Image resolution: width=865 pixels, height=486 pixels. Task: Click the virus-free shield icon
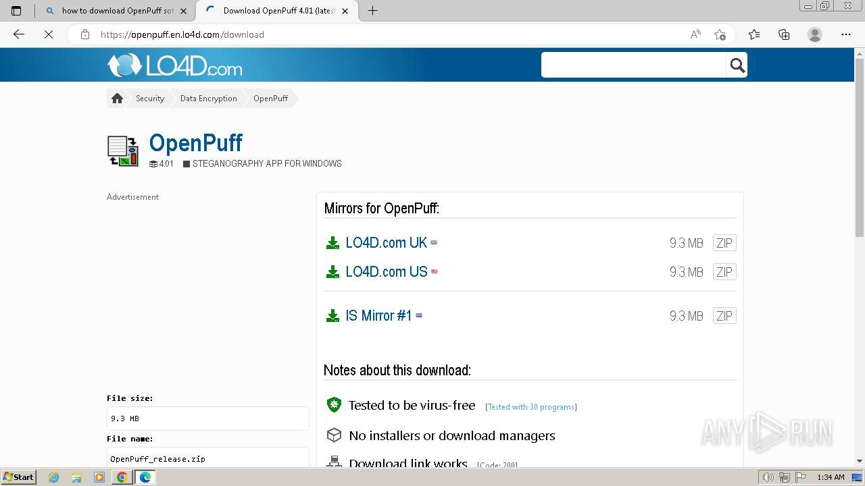click(x=334, y=405)
